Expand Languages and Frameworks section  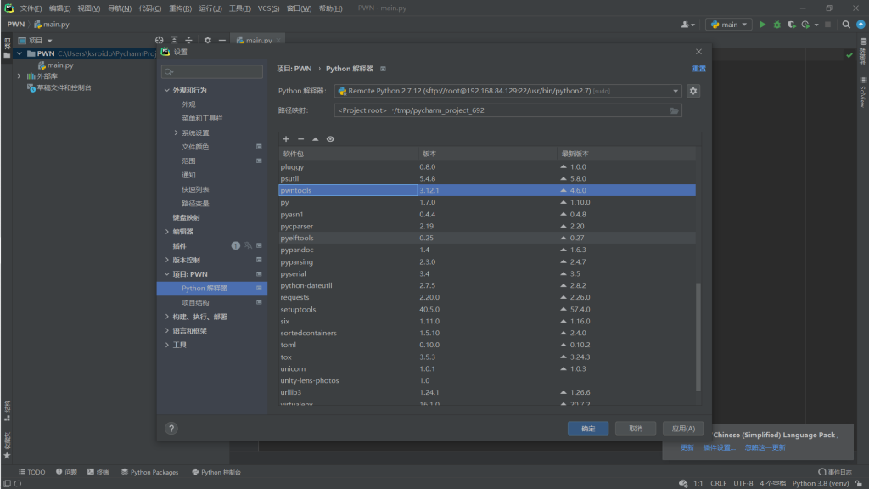click(x=167, y=330)
